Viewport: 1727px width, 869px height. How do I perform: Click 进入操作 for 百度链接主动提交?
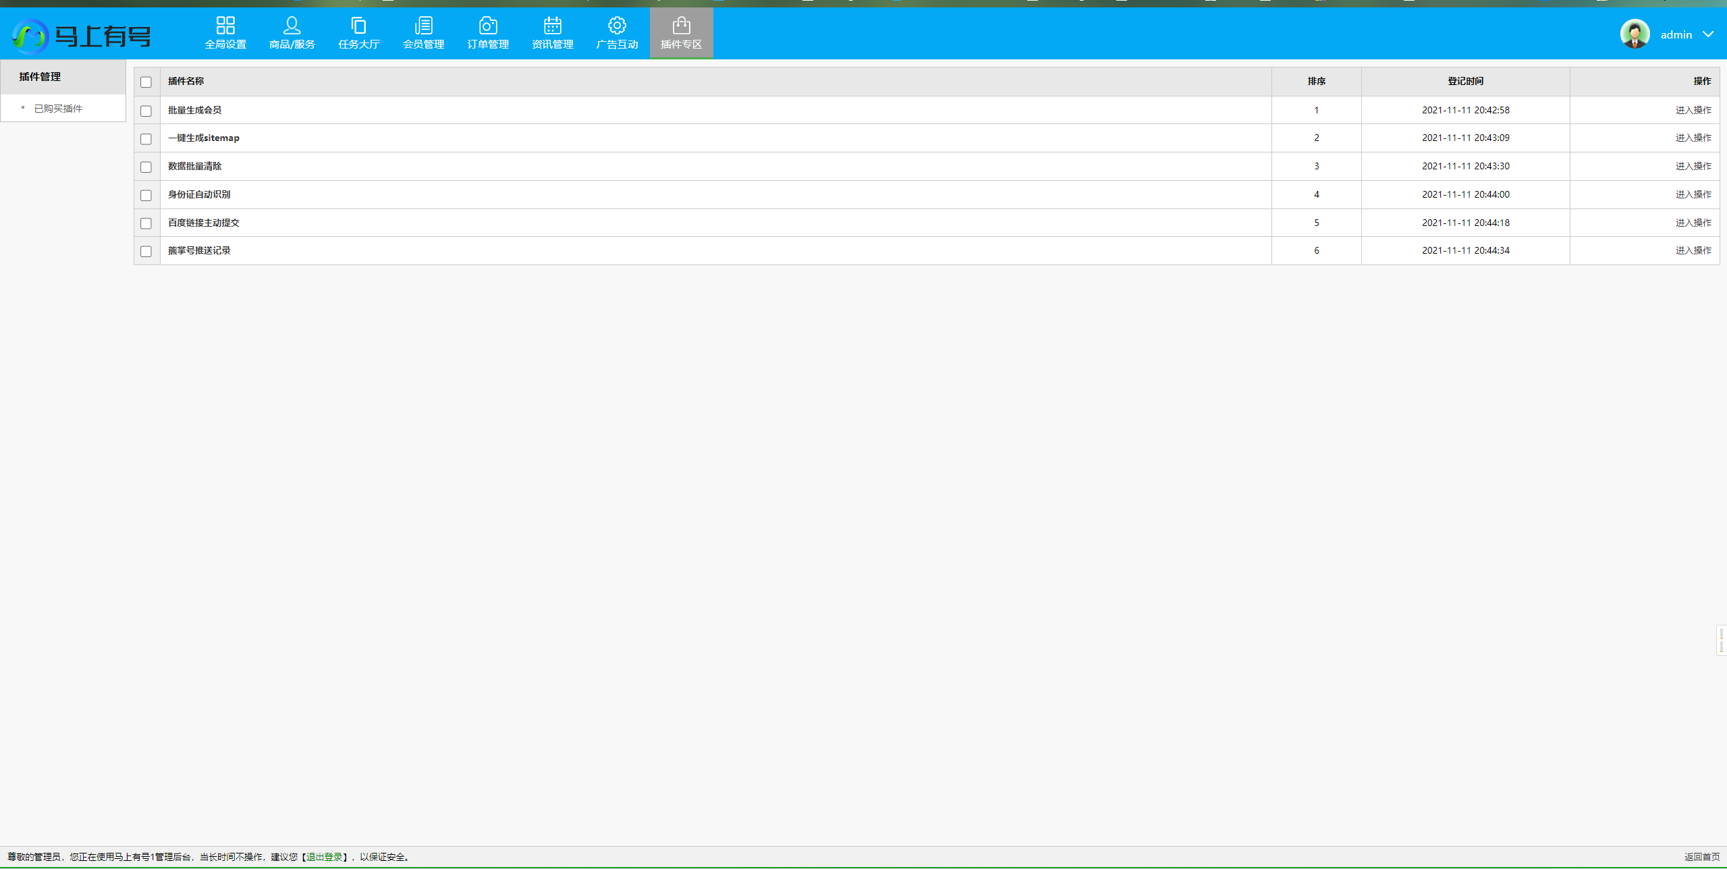point(1693,223)
